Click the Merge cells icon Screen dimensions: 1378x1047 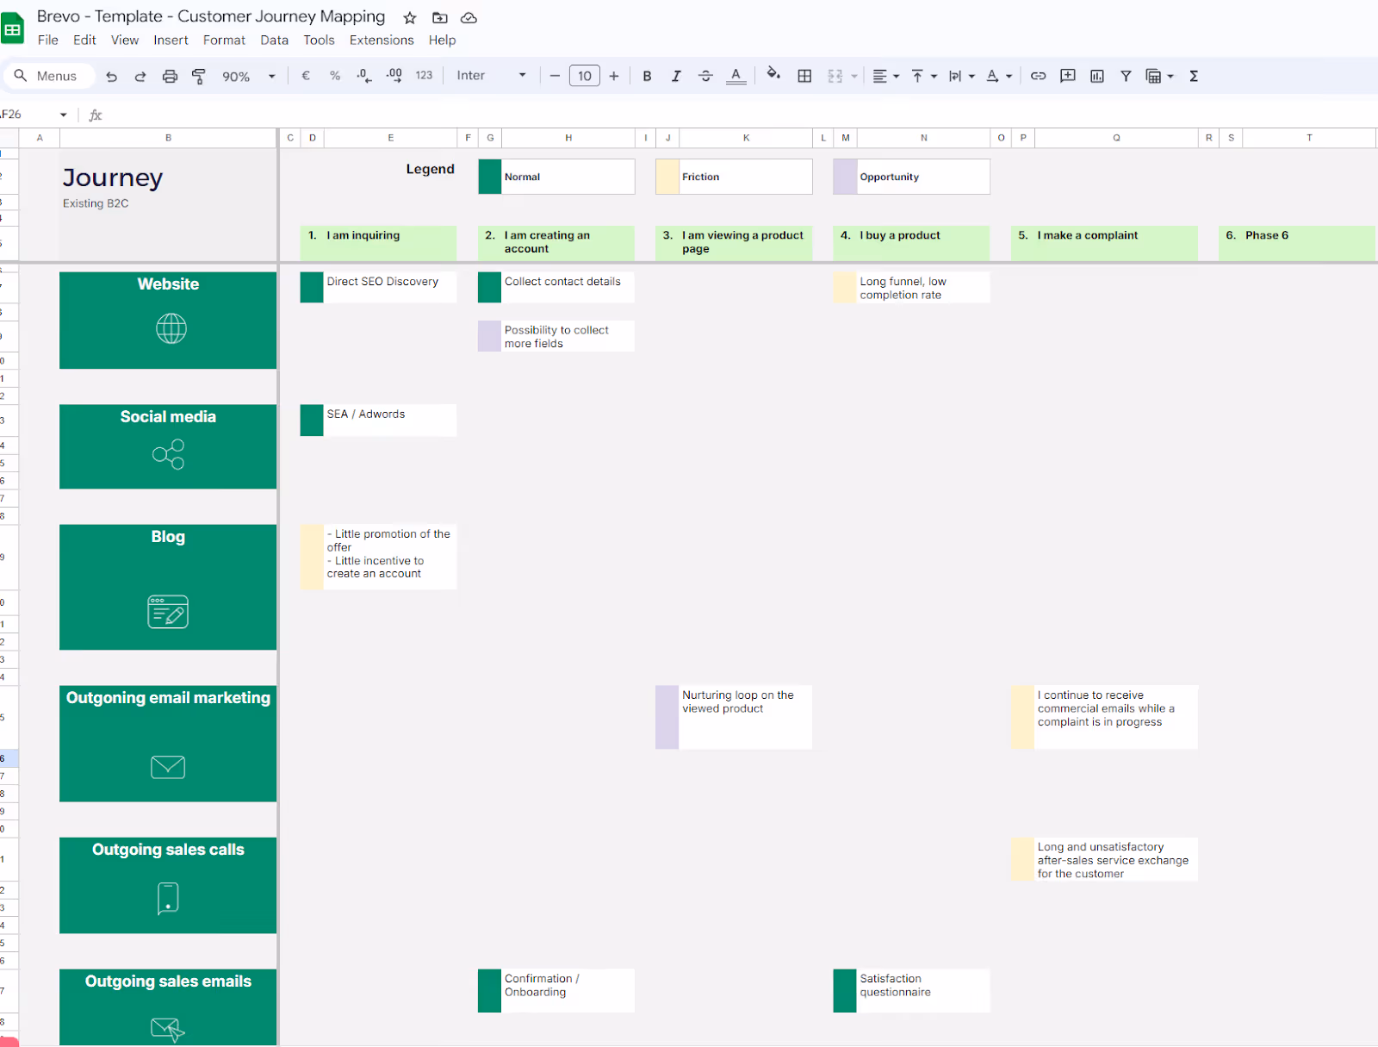[x=835, y=76]
